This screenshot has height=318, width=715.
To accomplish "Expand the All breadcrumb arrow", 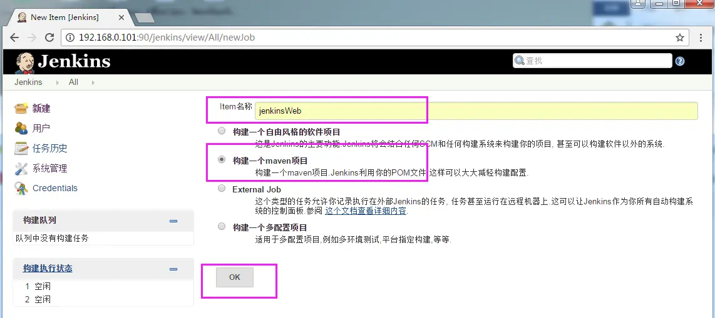I will pyautogui.click(x=93, y=83).
